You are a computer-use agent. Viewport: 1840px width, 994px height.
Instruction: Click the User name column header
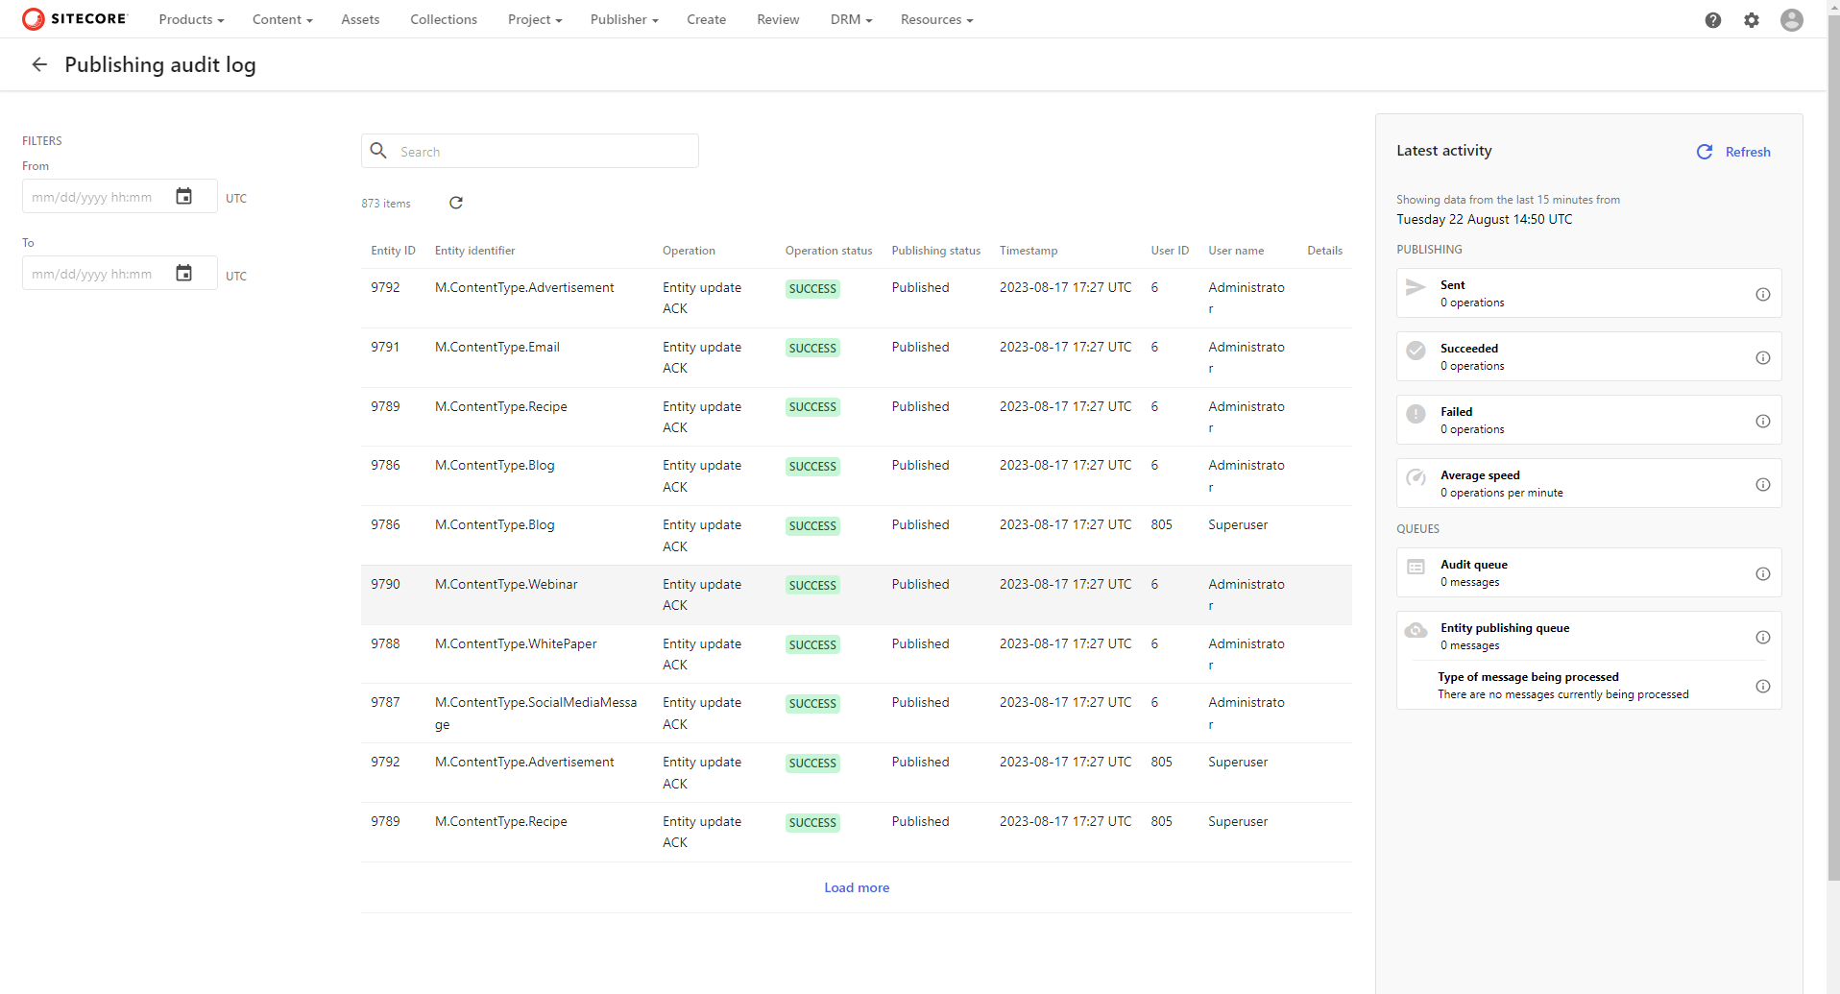tap(1236, 251)
